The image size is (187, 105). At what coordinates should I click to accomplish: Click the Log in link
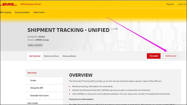tap(182, 4)
